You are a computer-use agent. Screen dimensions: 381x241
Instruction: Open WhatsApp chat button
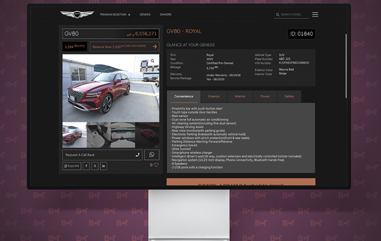[151, 155]
